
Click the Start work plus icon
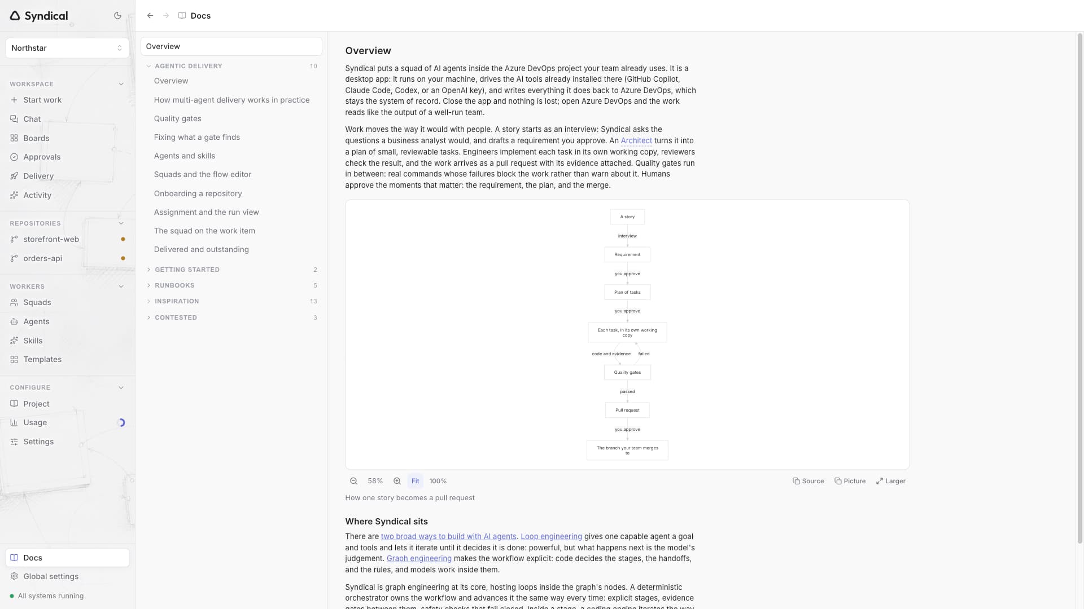pos(14,100)
